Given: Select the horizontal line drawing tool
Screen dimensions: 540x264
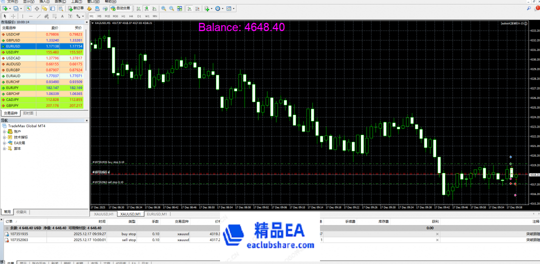Looking at the screenshot, I should pyautogui.click(x=31, y=16).
